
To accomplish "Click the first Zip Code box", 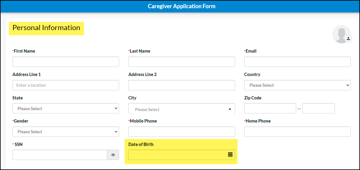I will click(x=270, y=108).
